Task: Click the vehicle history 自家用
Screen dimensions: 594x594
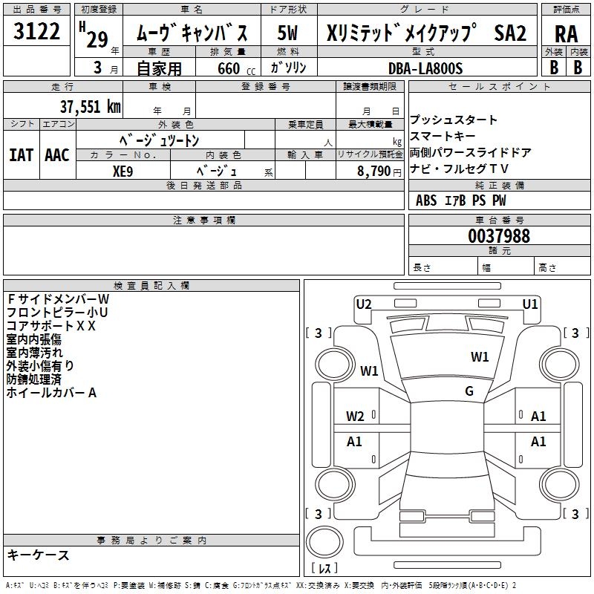Action: click(x=159, y=68)
